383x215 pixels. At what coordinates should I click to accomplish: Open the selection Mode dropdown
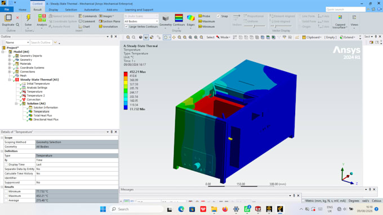[x=223, y=37]
